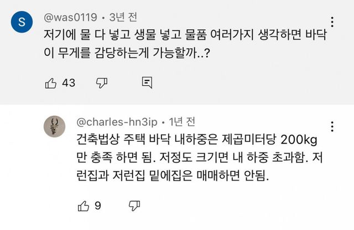Dislike the comment by @was0119

point(101,83)
